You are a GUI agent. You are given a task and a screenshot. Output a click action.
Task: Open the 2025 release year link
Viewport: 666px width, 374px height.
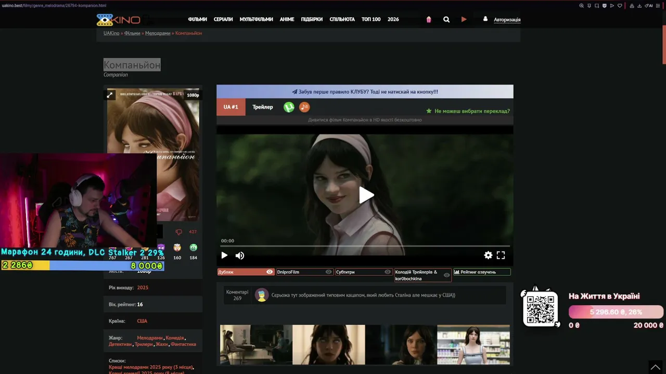(143, 288)
